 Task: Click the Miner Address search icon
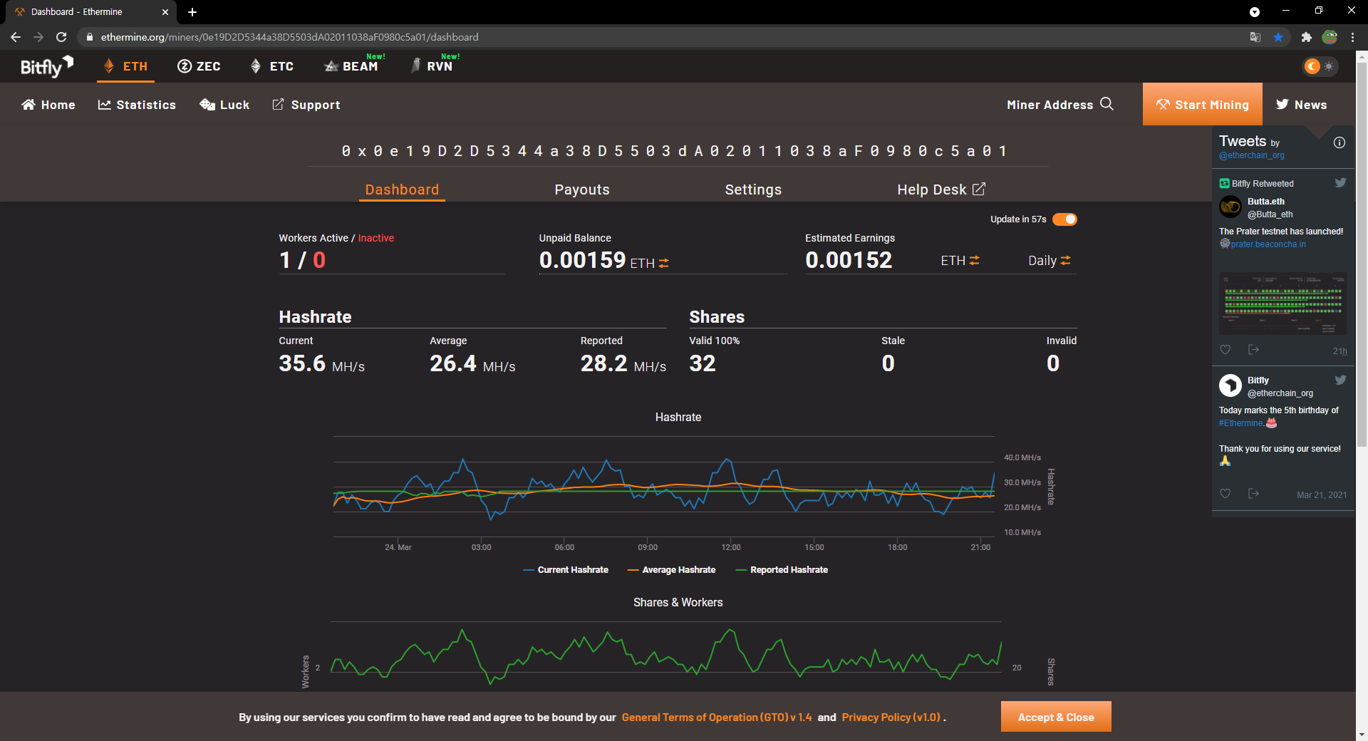point(1107,104)
